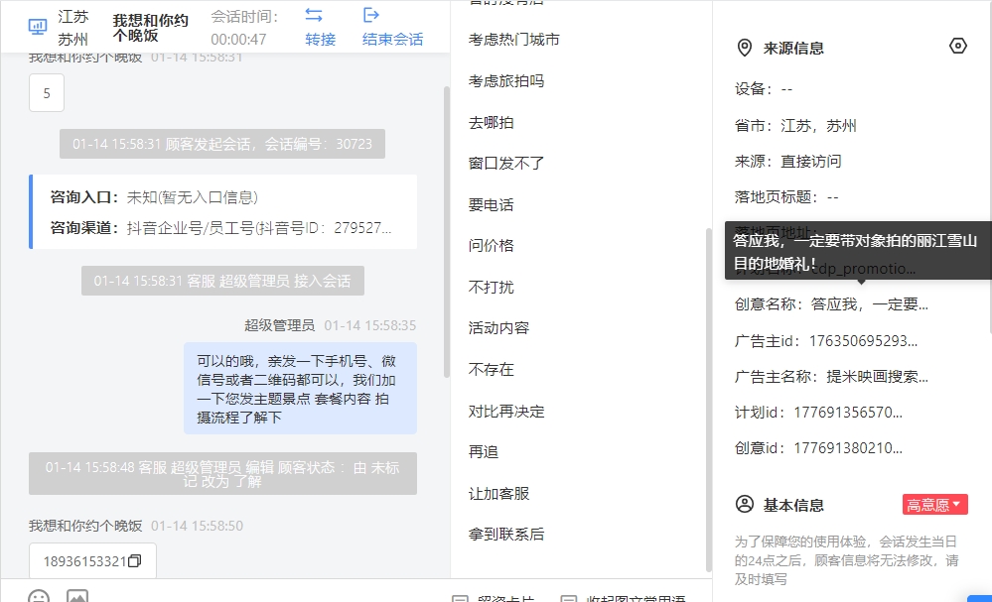Image resolution: width=992 pixels, height=602 pixels.
Task: Select quick reply 要电话
Action: 491,204
